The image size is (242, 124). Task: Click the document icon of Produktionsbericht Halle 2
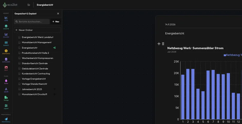coord(19,53)
